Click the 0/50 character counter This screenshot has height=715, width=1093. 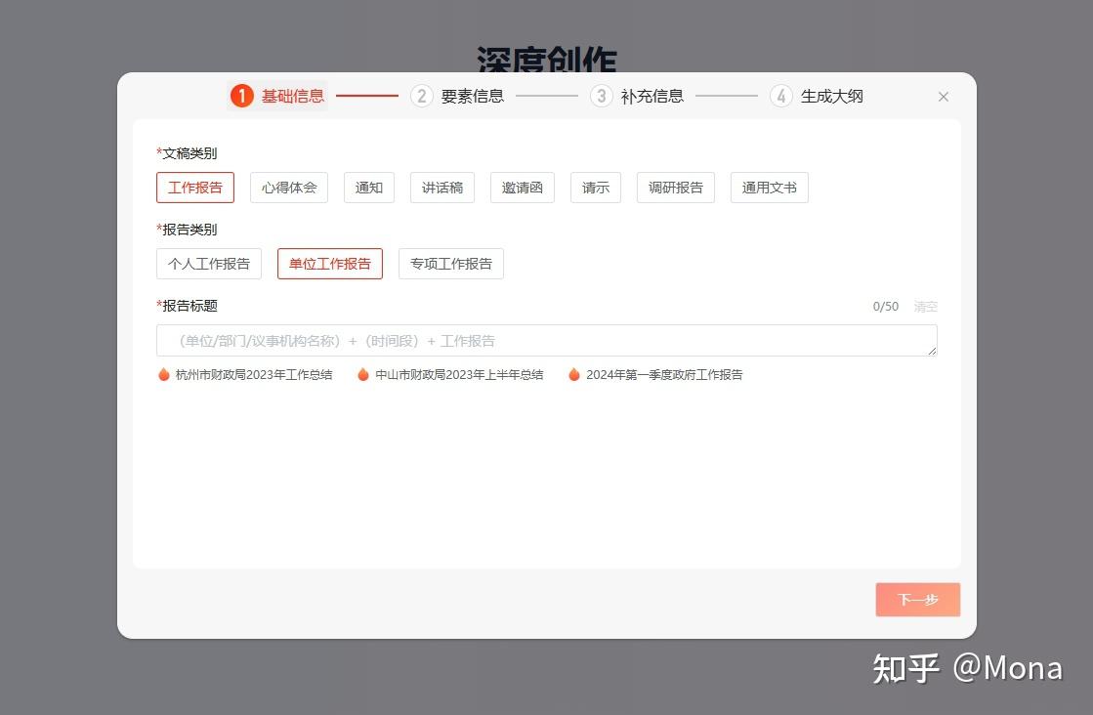(x=886, y=307)
